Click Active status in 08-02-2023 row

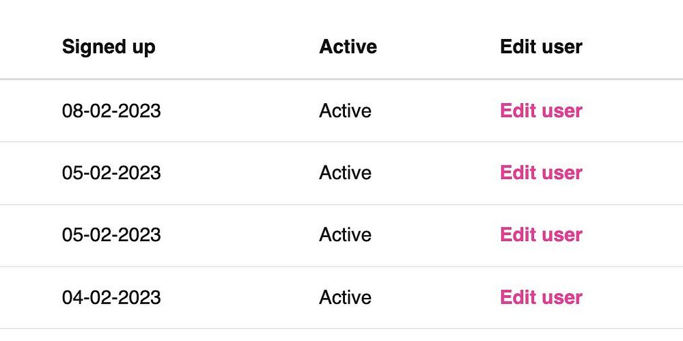(x=345, y=111)
